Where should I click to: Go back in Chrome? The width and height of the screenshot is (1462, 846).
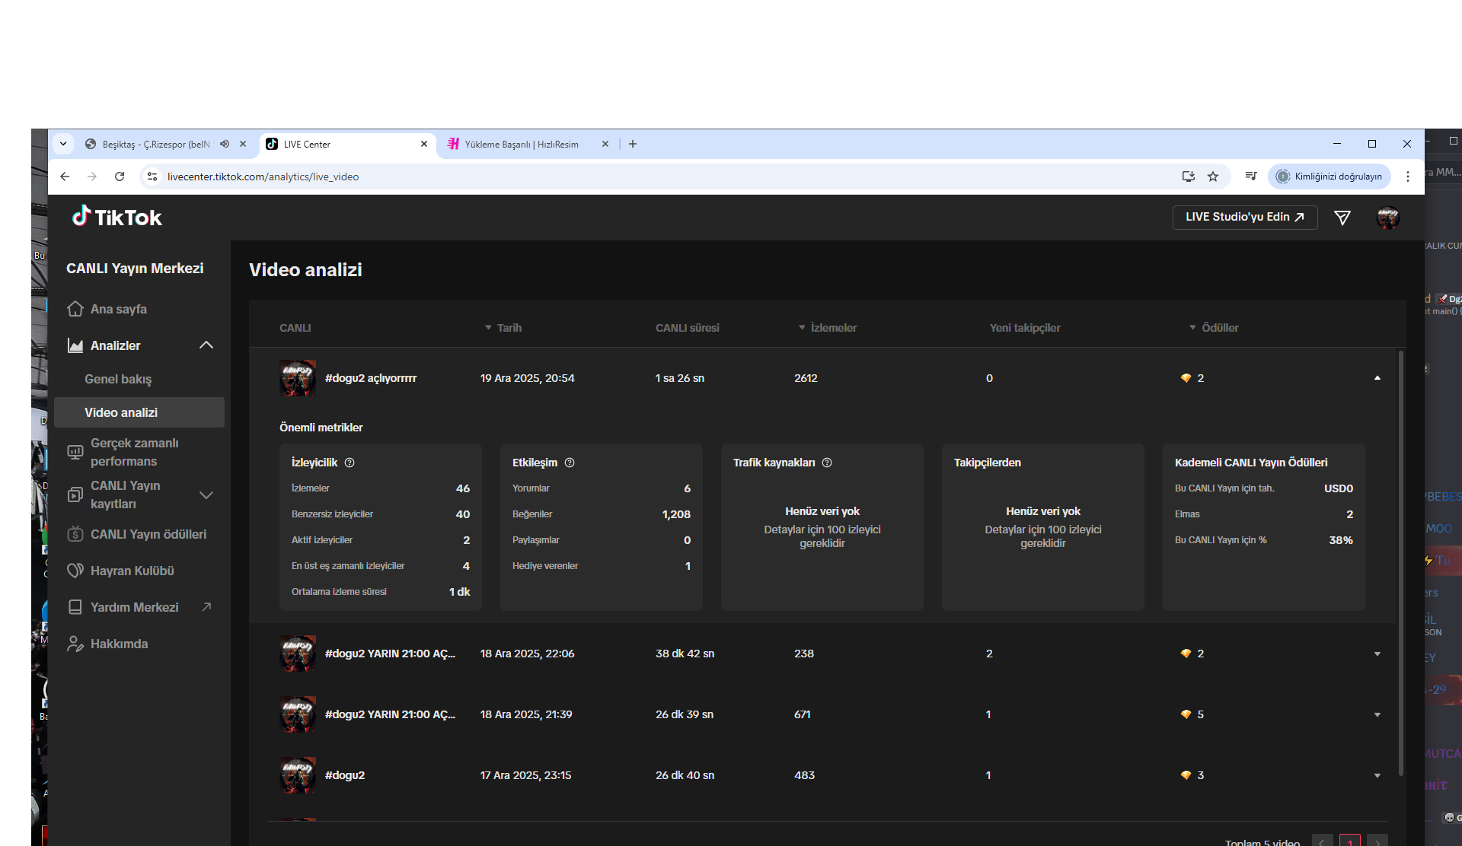[65, 177]
